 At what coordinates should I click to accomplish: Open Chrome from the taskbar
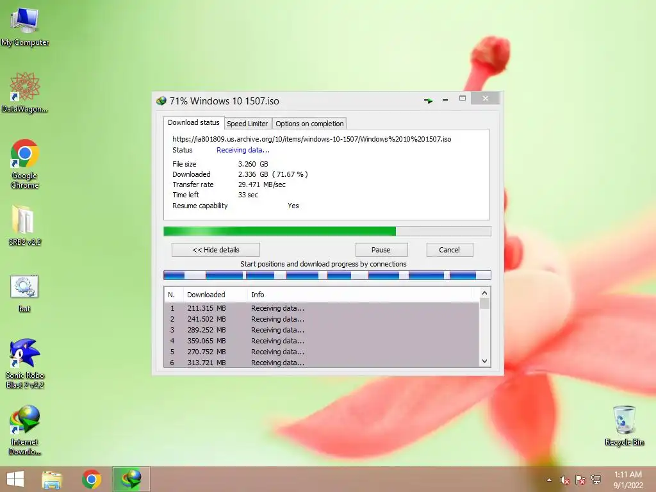[91, 479]
